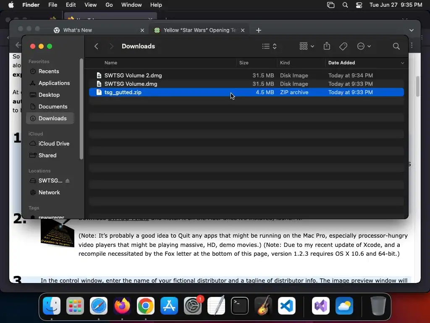This screenshot has height=323, width=430.
Task: Open Chrome tab search dropdown arrow
Action: click(411, 30)
